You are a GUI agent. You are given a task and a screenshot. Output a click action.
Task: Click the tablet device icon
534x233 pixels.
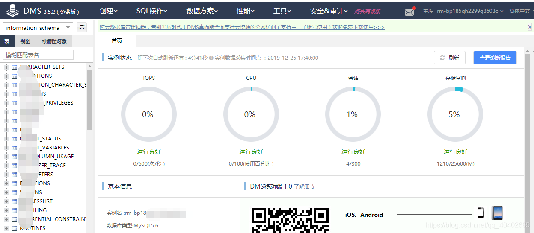click(x=497, y=213)
